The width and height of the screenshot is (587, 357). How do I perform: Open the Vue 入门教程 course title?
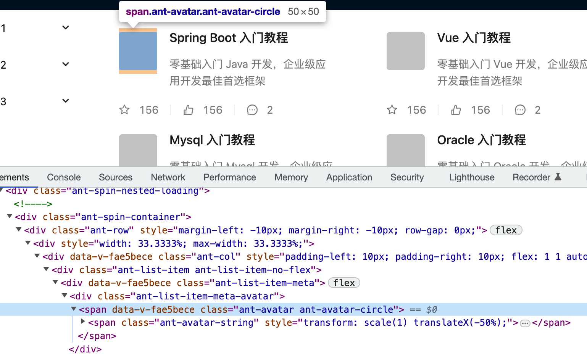click(x=473, y=38)
